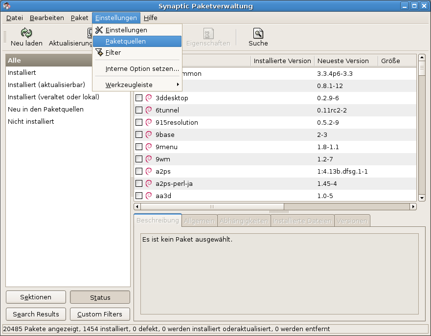The width and height of the screenshot is (431, 336).
Task: Click the Debian swirl icon for 9base
Action: tap(149, 134)
